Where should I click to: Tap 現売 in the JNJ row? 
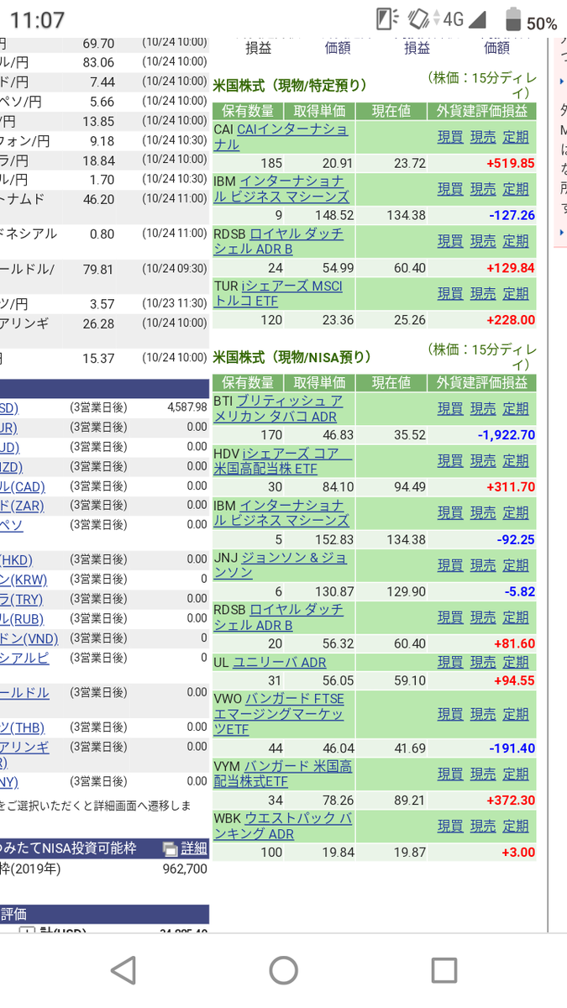[x=483, y=564]
